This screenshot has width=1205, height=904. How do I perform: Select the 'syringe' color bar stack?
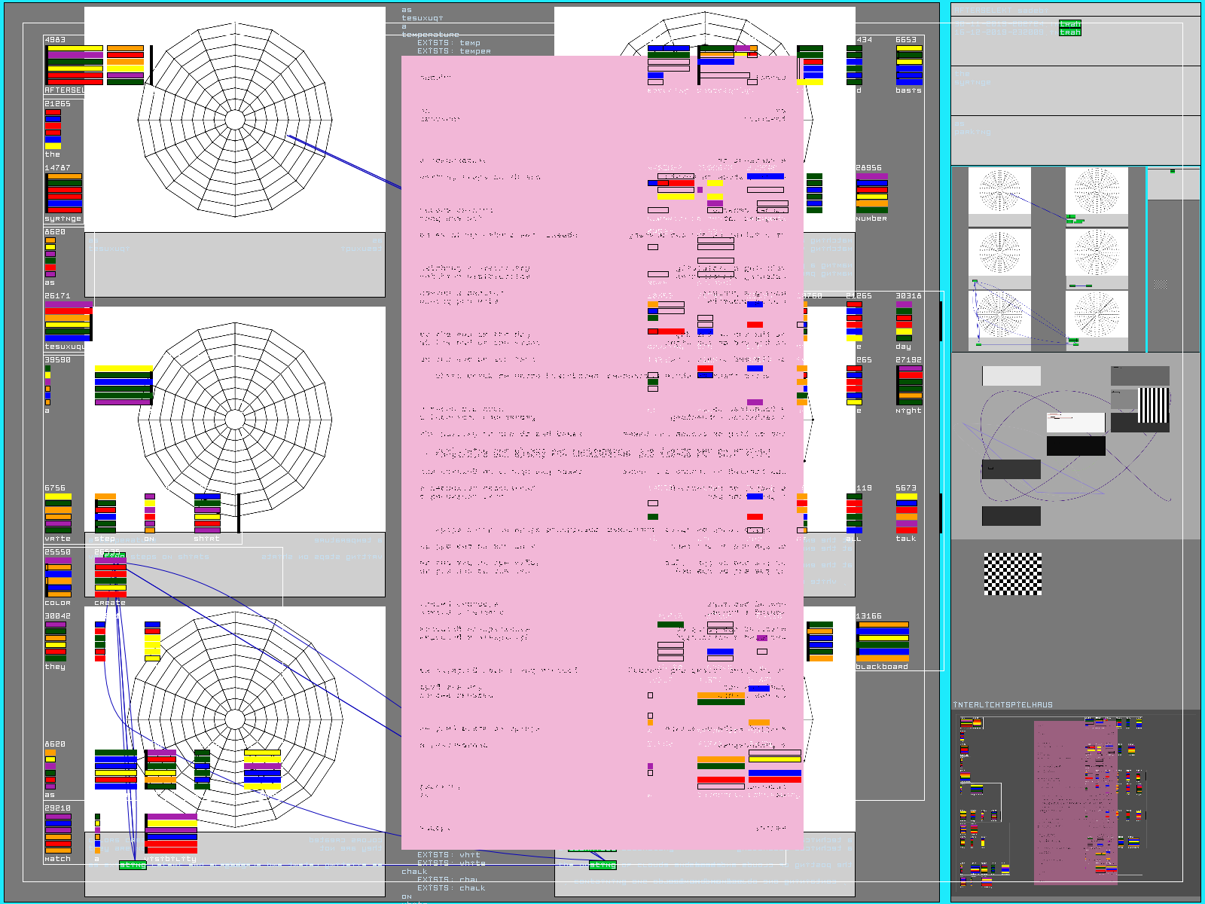click(64, 194)
